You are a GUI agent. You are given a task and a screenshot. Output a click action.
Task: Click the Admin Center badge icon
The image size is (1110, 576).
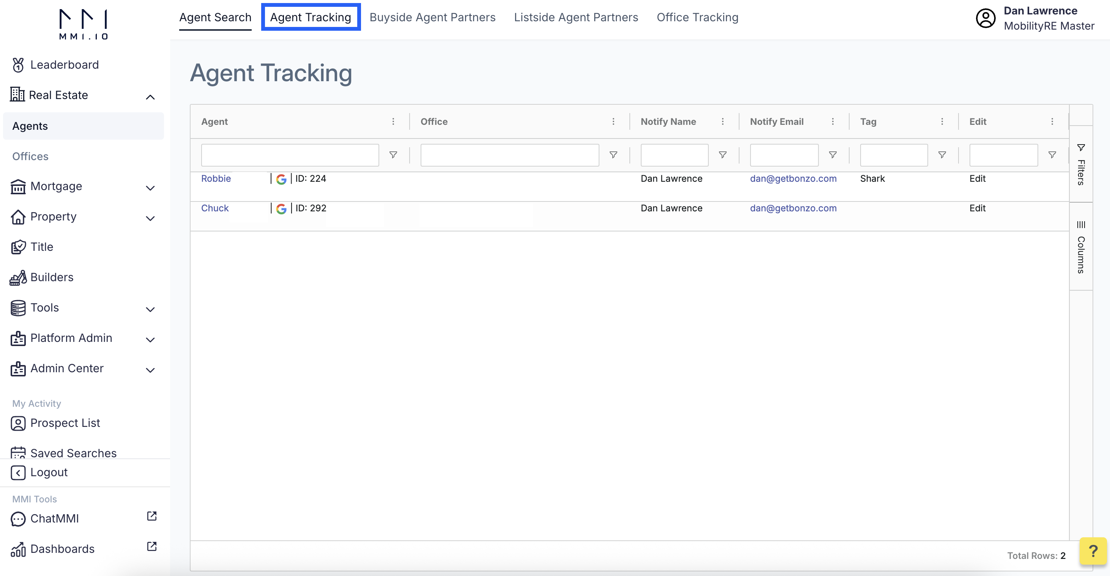coord(18,369)
